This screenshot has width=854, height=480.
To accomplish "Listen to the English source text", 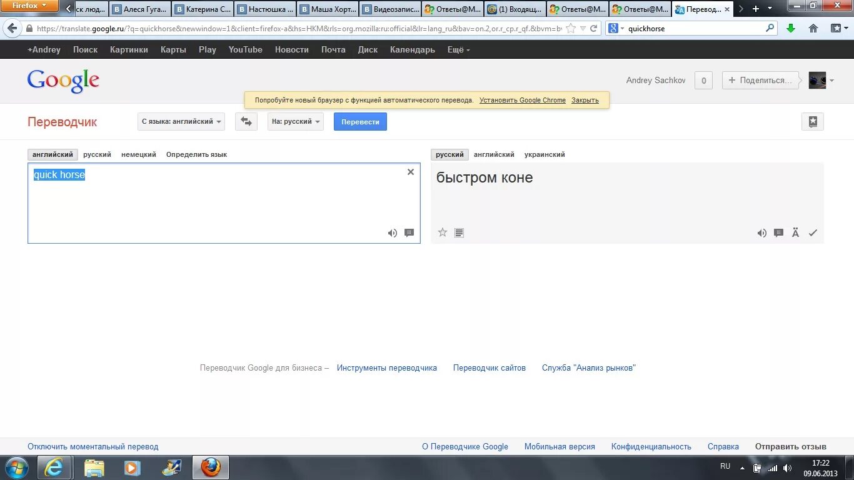I will tap(393, 233).
